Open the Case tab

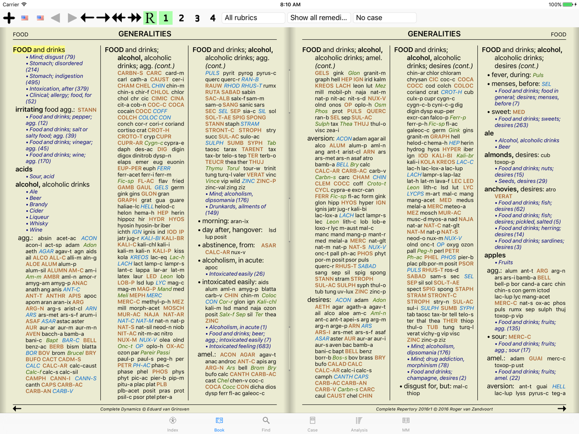tap(313, 424)
